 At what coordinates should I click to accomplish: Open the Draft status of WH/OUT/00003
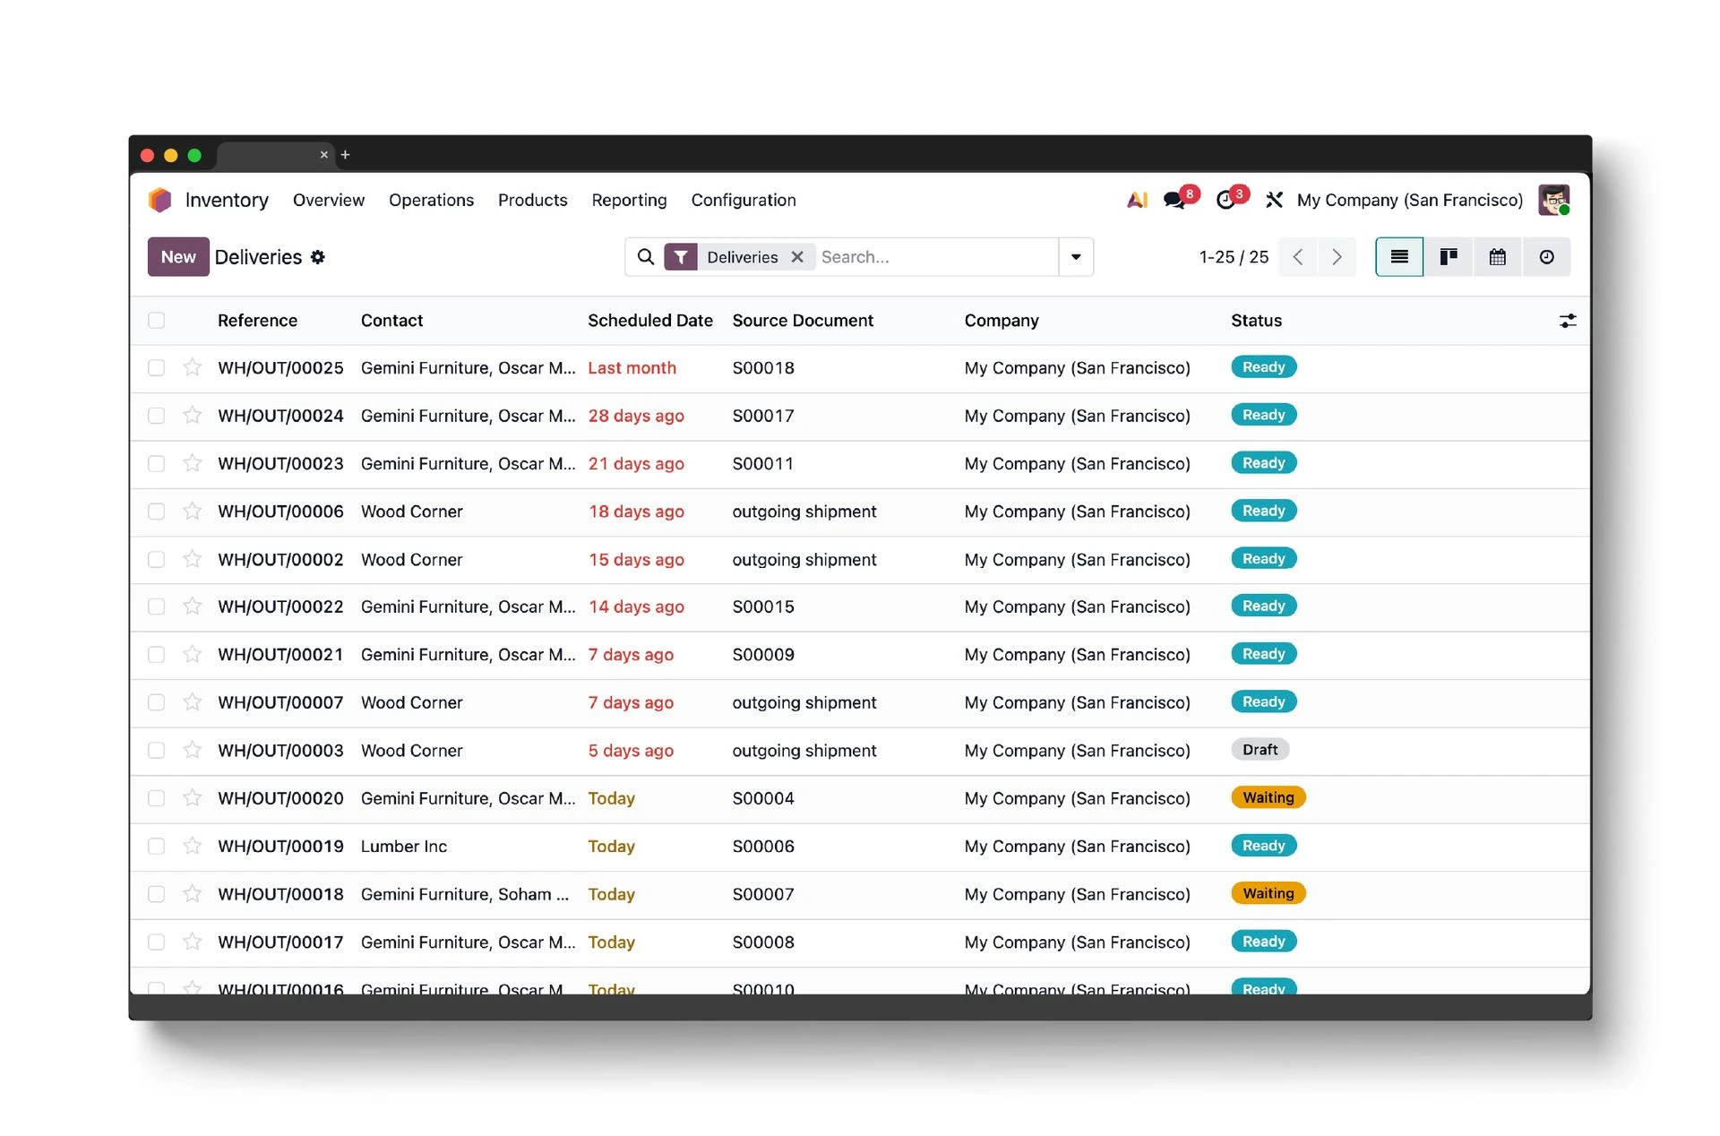[x=1260, y=750]
